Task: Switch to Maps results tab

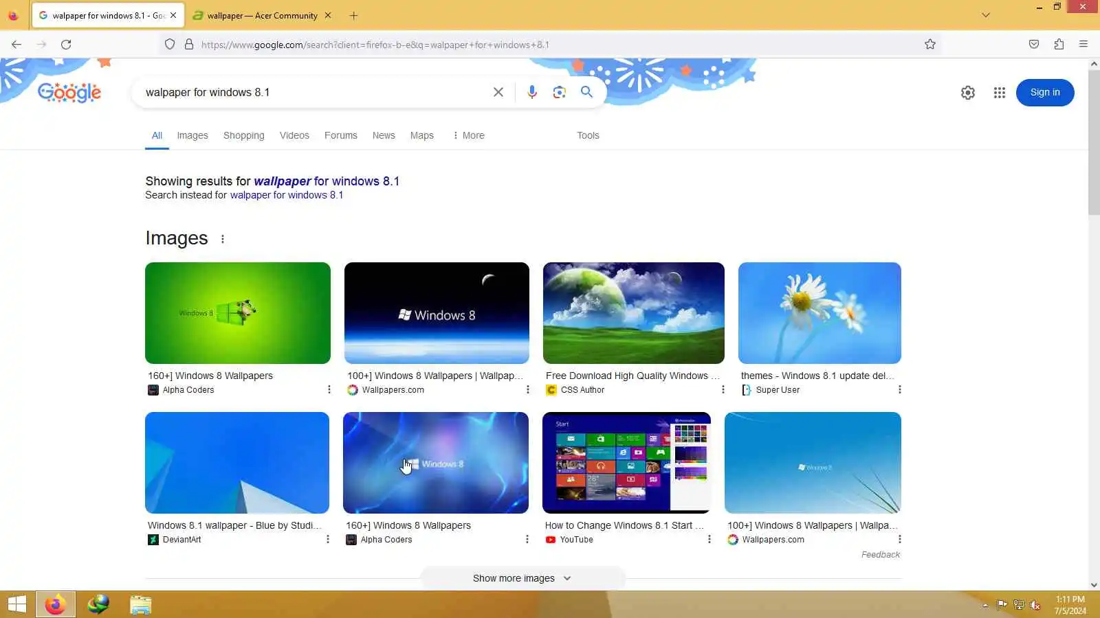Action: (421, 135)
